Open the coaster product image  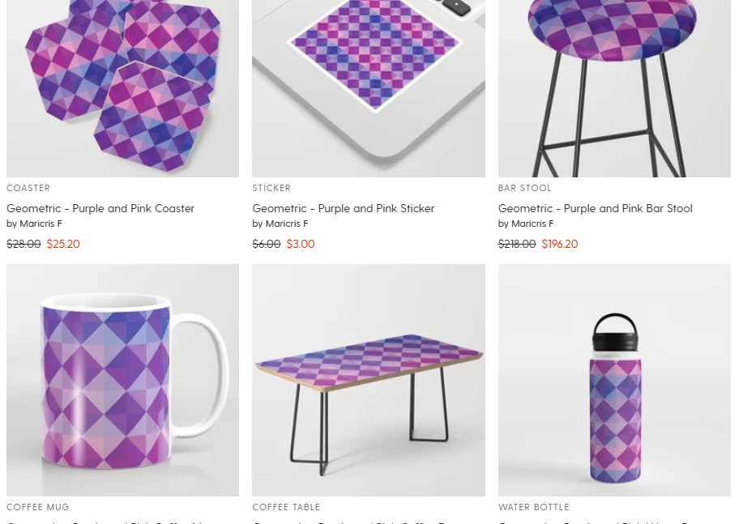coord(122,88)
